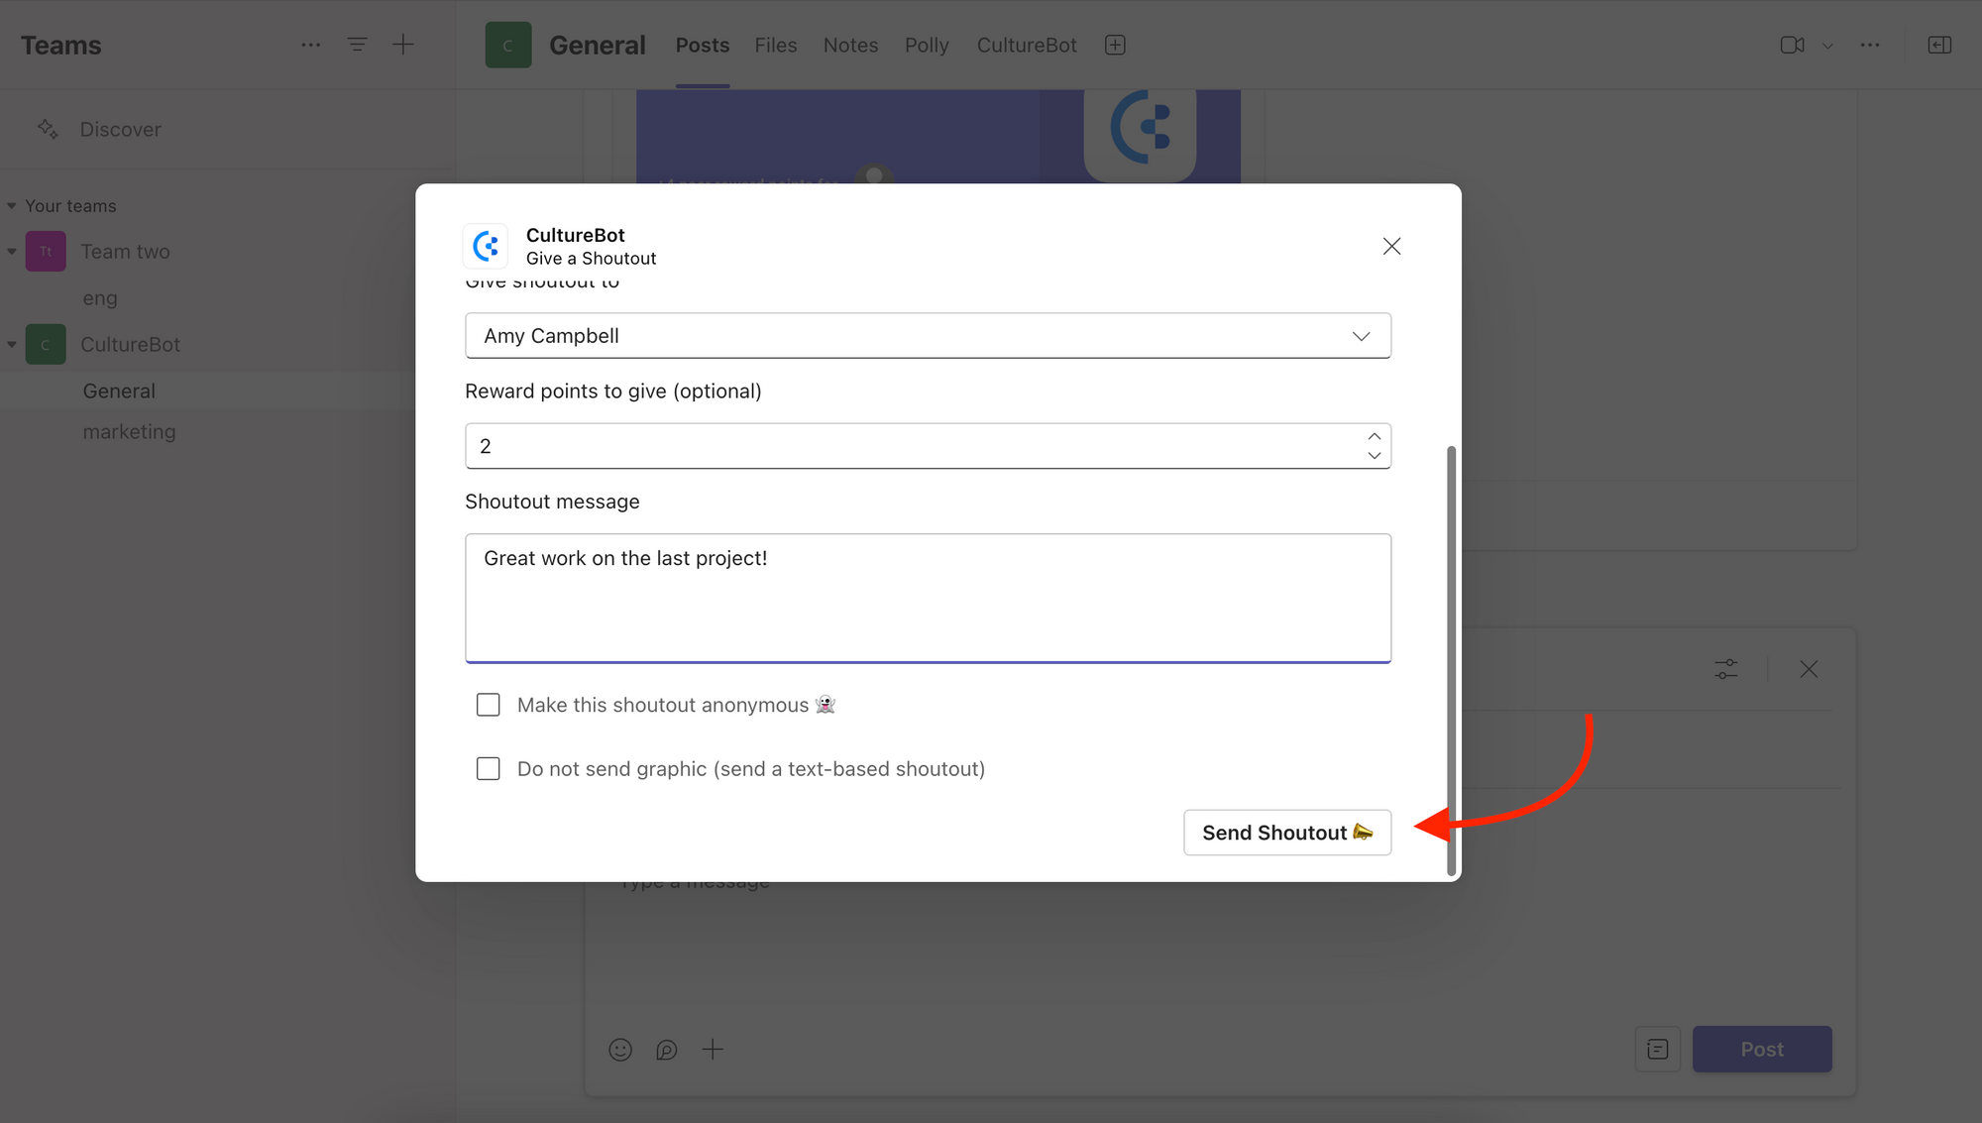Collapse the Your teams section
Image resolution: width=1982 pixels, height=1123 pixels.
pos(12,206)
